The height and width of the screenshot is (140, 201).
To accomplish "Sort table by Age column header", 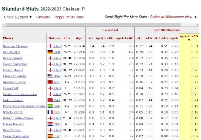I will click(x=79, y=38).
